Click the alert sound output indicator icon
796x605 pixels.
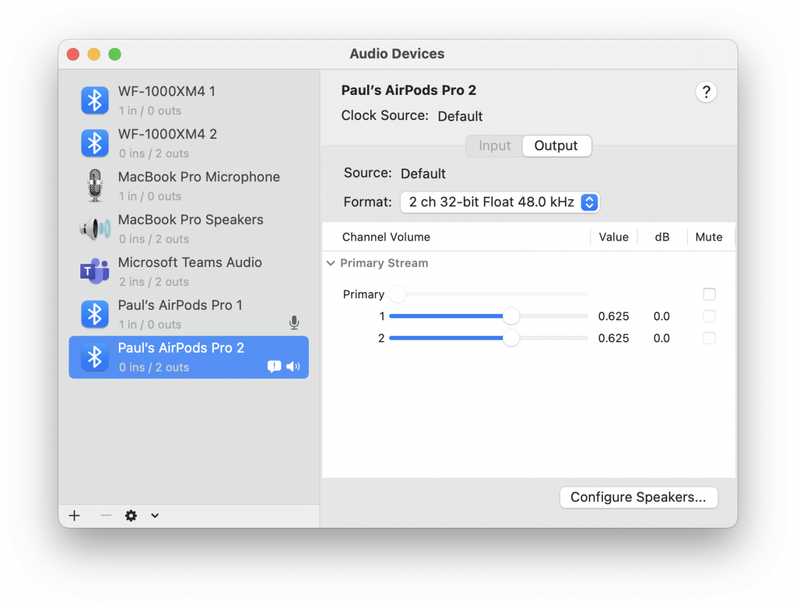point(275,366)
